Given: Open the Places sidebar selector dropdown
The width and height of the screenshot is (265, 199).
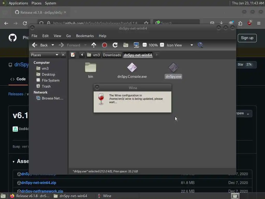Looking at the screenshot, I should pyautogui.click(x=45, y=55).
